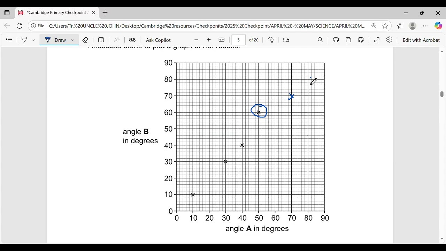Click scrollbar up arrow

442,52
